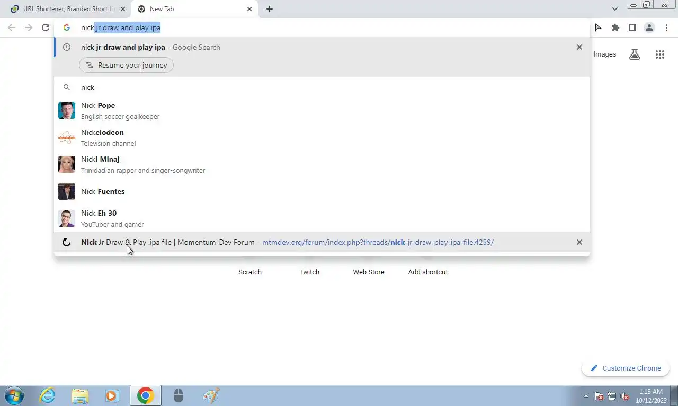Select the New Tab tab
Viewport: 678px width, 406px height.
(195, 9)
